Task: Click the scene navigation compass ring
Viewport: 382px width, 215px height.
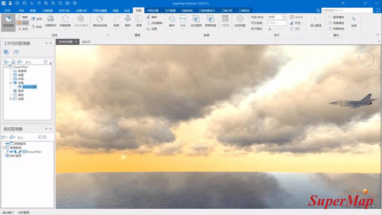Action: click(x=366, y=59)
